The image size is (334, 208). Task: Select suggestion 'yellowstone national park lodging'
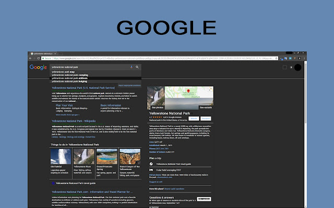pos(96,81)
